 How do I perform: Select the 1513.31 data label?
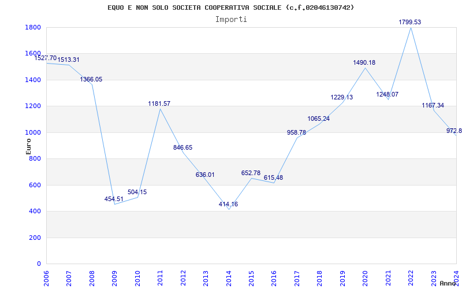point(68,60)
